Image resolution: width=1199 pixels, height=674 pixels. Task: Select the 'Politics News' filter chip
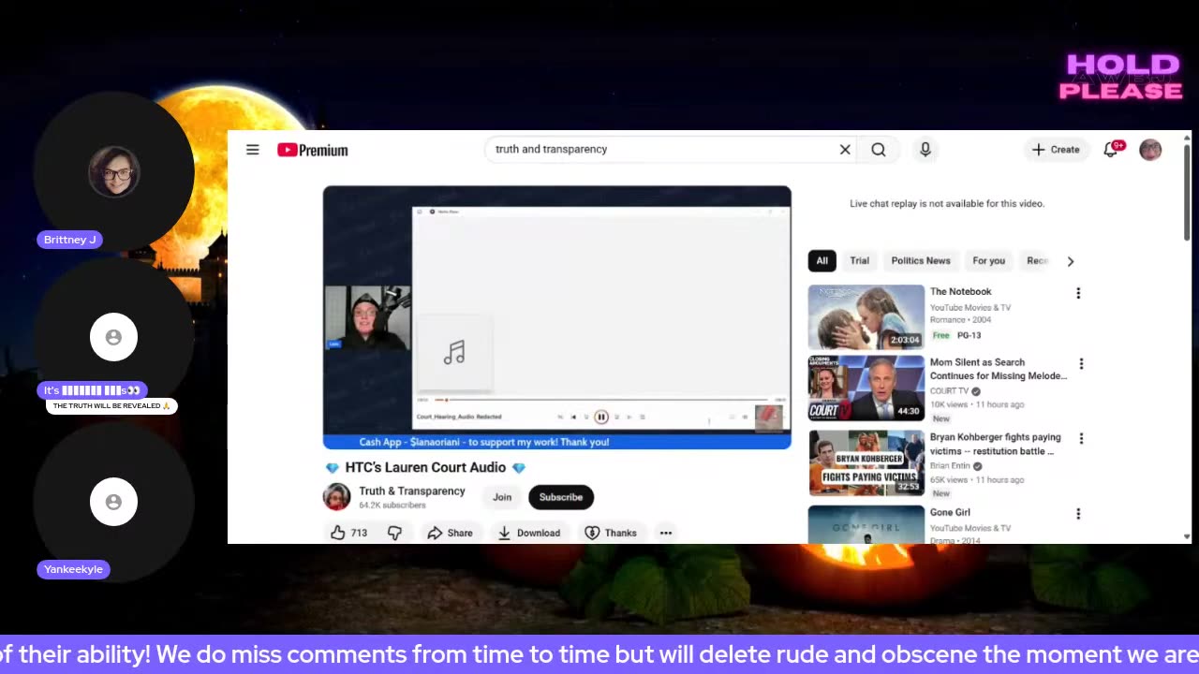click(921, 261)
